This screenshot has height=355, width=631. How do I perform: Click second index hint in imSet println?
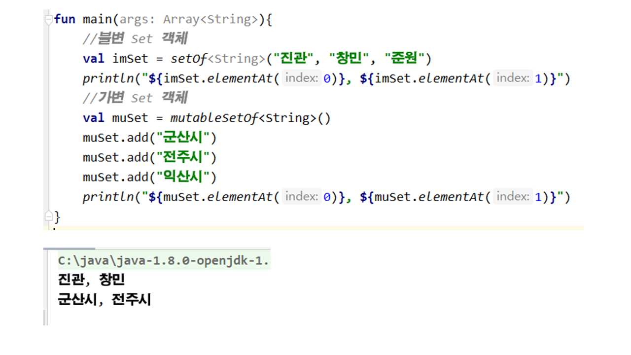coord(513,78)
